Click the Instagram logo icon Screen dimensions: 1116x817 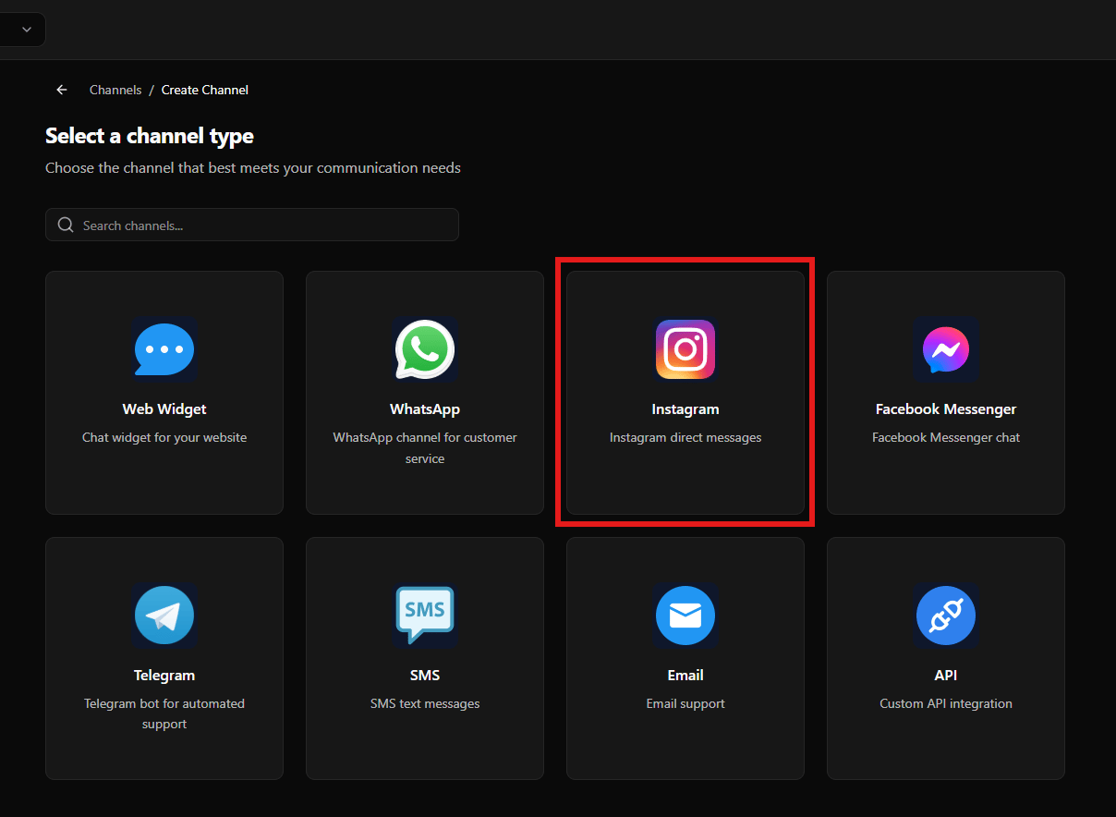point(685,349)
